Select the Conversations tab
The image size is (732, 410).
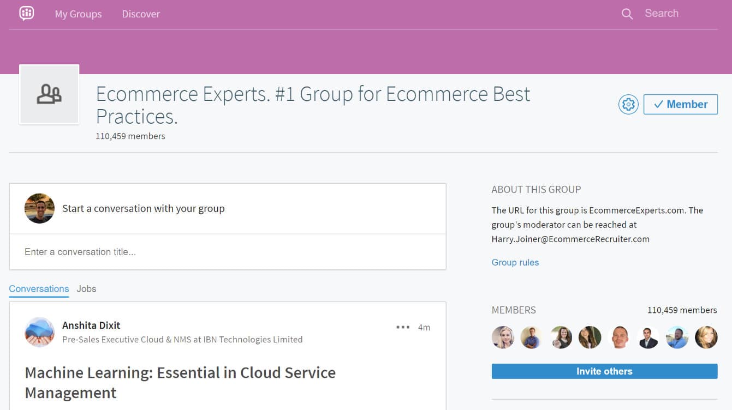(38, 288)
